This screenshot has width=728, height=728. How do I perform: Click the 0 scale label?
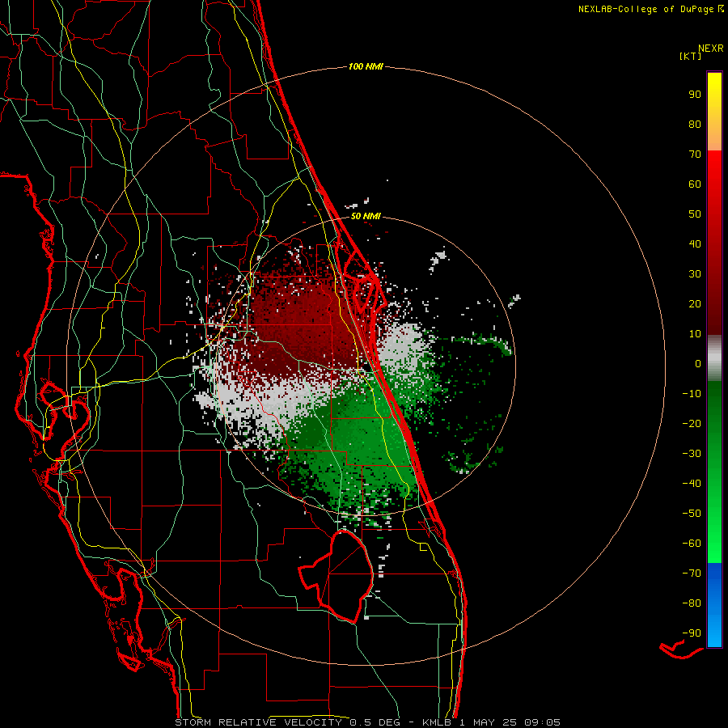click(698, 363)
